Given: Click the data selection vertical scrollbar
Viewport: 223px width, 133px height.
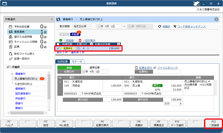Looking at the screenshot, I should tap(49, 87).
